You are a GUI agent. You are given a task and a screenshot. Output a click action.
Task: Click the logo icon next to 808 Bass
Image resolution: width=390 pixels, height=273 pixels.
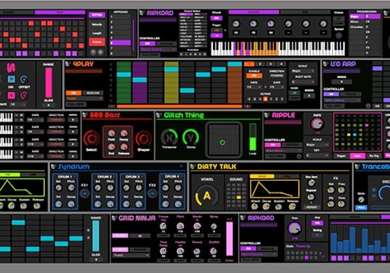click(85, 115)
